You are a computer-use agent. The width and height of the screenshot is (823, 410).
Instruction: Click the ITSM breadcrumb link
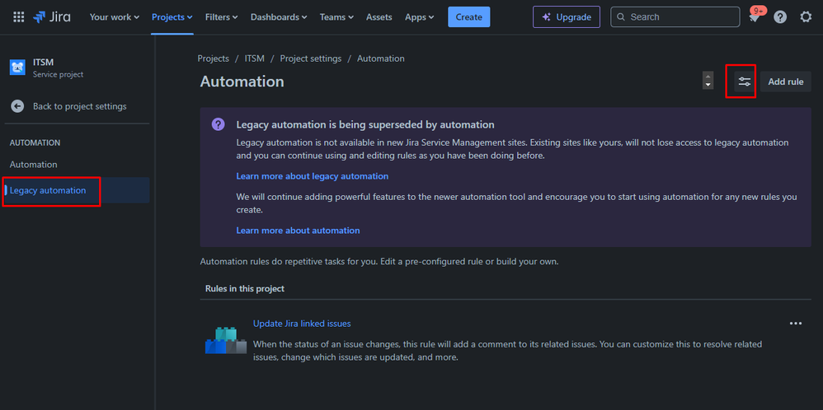tap(255, 58)
